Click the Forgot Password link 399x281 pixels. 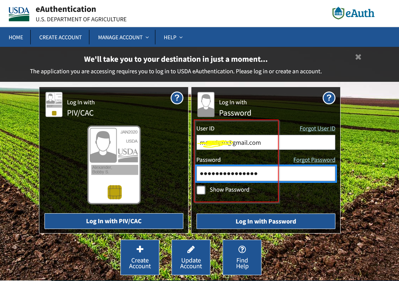[314, 160]
